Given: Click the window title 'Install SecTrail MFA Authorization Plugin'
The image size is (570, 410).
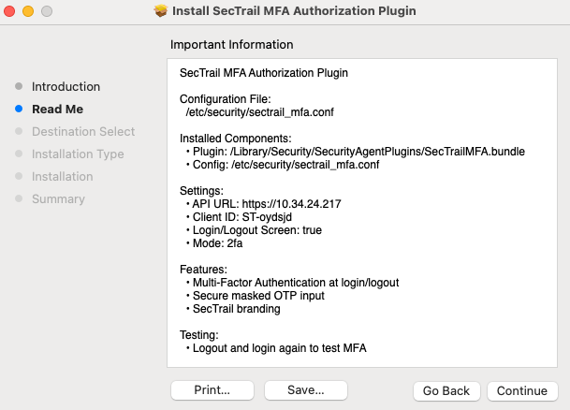Looking at the screenshot, I should pos(294,11).
